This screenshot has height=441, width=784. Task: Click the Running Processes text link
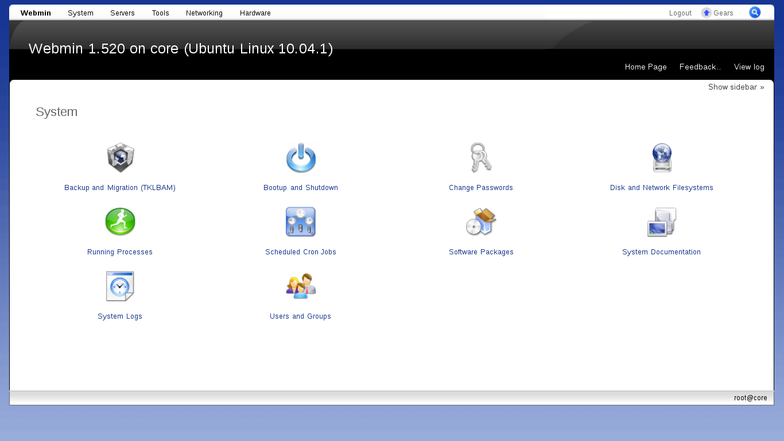tap(120, 252)
